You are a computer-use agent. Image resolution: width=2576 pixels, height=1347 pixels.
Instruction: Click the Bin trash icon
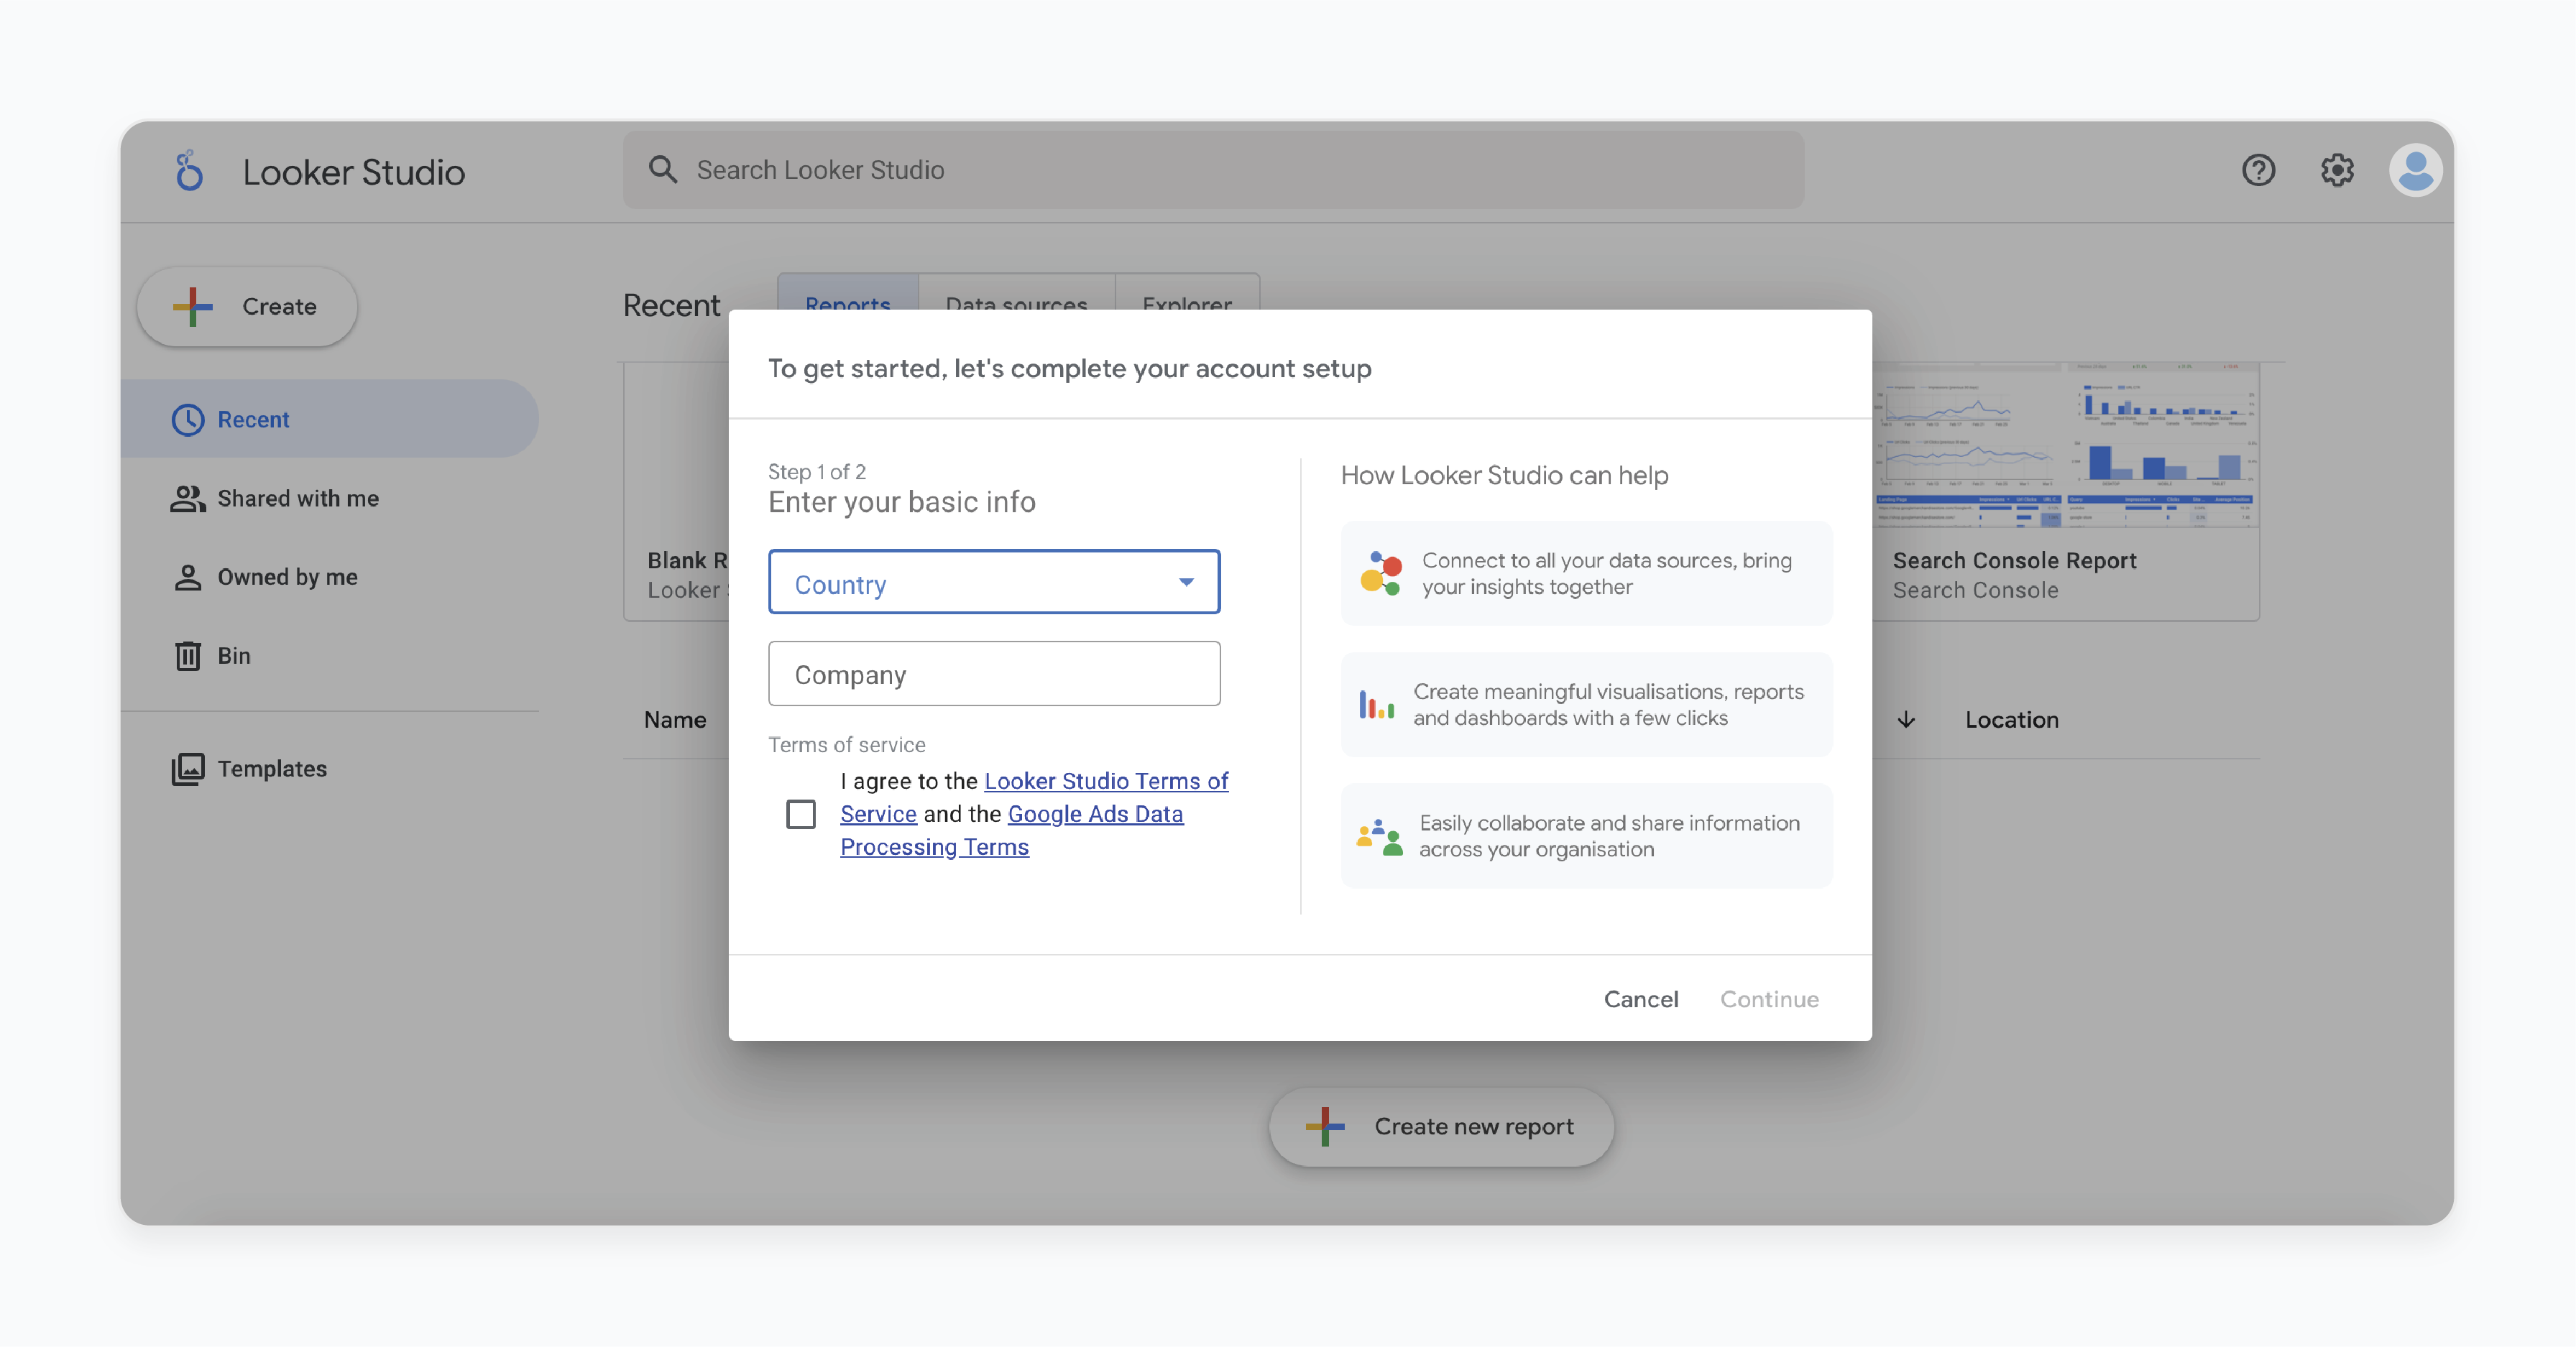pyautogui.click(x=188, y=655)
